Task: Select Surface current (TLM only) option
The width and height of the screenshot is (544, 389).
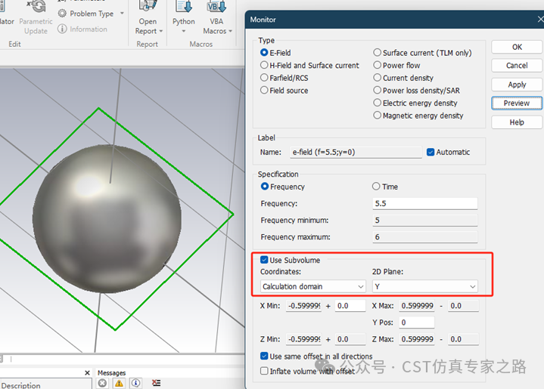Action: coord(377,52)
